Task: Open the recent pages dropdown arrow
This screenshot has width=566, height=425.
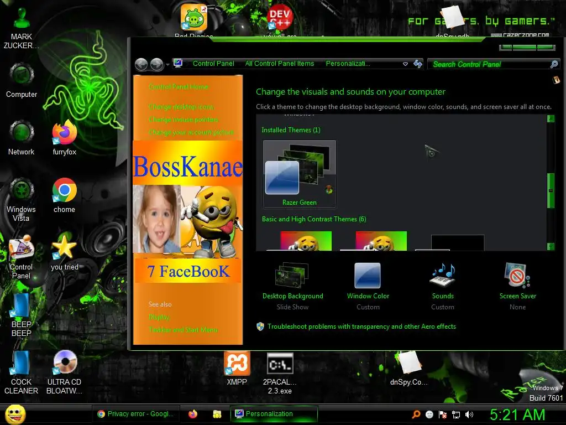Action: click(167, 65)
